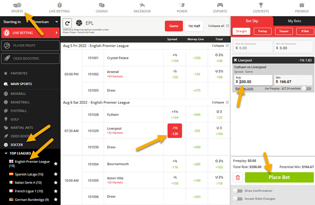This screenshot has width=315, height=205.
Task: Select Liverpool -1½ -120 spread cell
Action: 175,131
